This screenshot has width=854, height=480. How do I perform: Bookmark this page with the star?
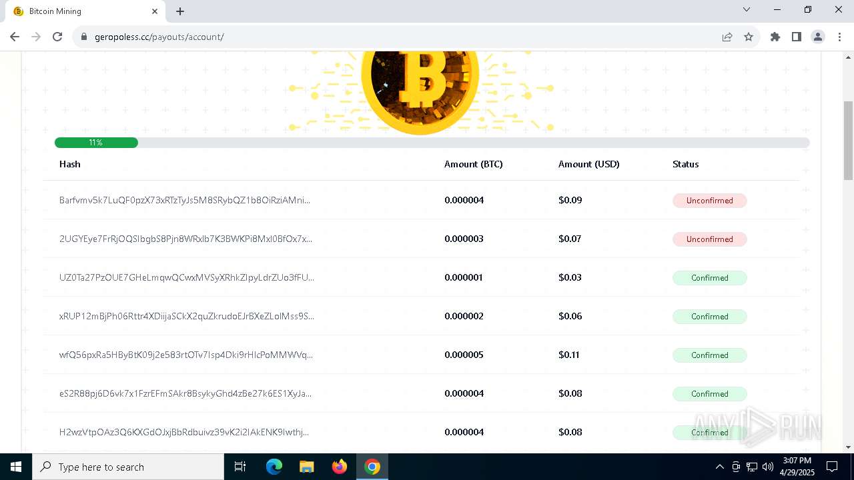point(749,37)
